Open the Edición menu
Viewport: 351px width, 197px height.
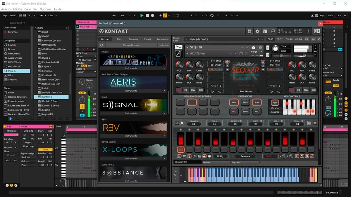tap(18, 9)
